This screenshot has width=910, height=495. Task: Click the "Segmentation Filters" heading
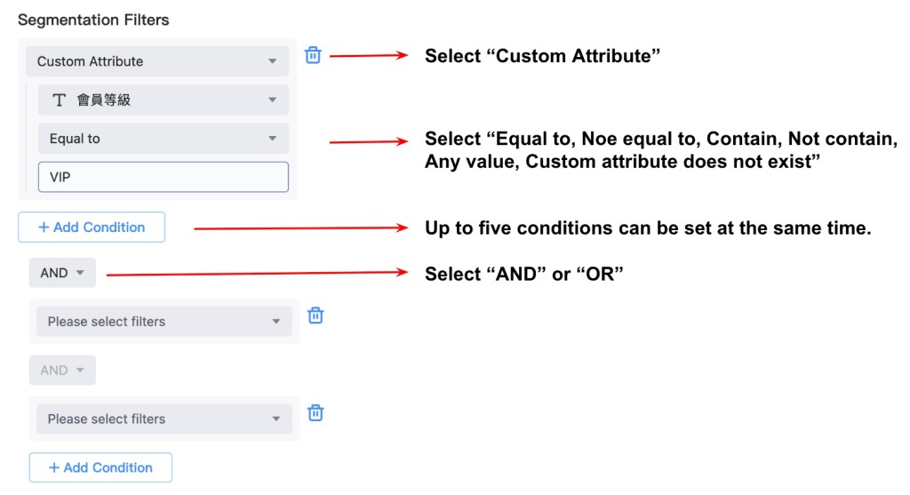(x=93, y=19)
